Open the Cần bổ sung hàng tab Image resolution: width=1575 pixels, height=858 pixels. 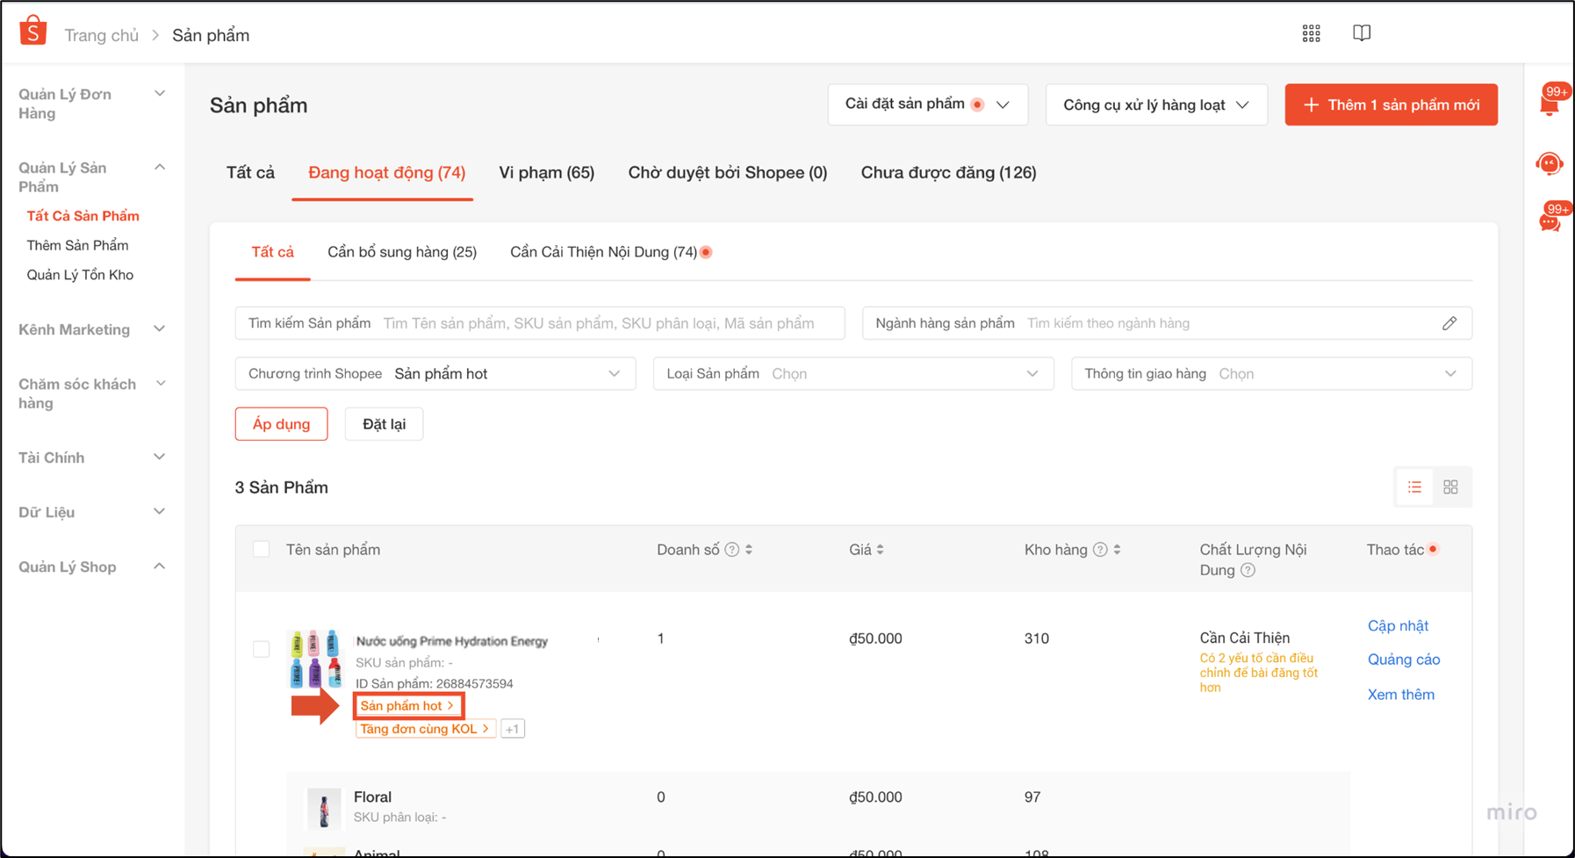coord(402,253)
